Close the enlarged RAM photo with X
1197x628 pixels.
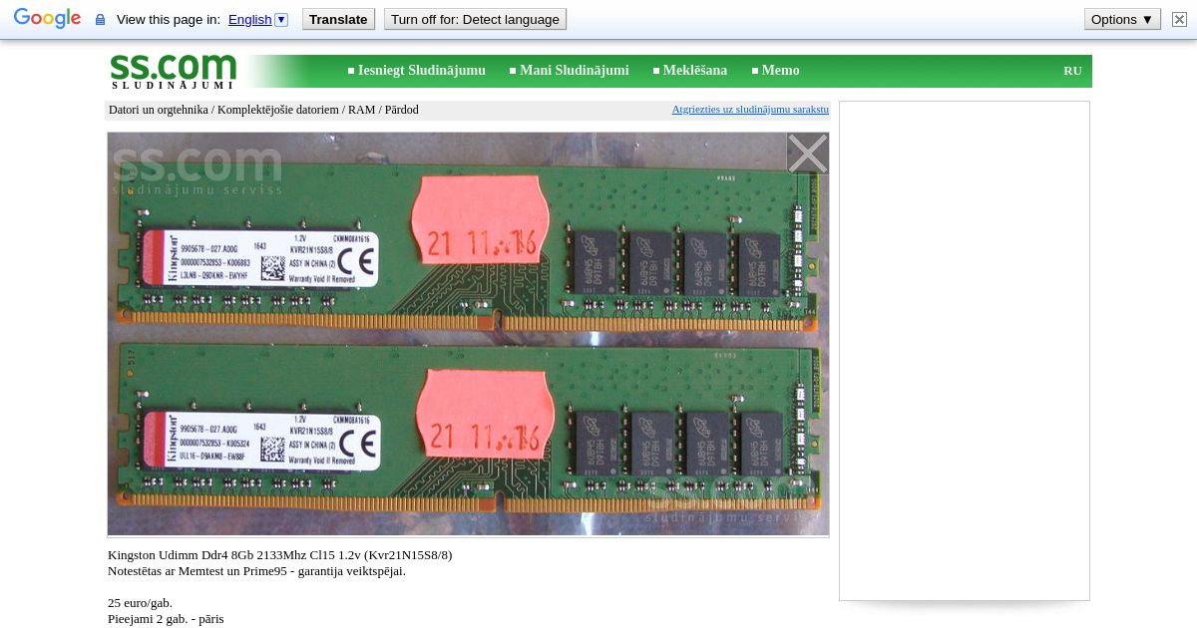(x=807, y=154)
